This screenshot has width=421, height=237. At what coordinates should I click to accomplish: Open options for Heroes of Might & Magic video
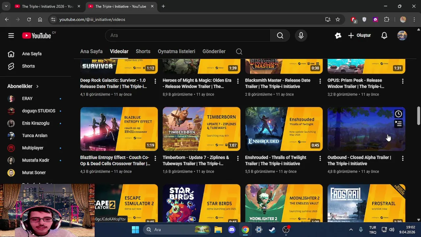point(238,81)
